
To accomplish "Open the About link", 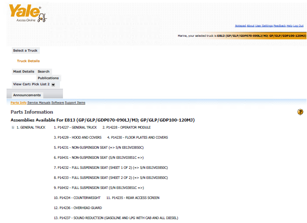I will tap(251, 26).
